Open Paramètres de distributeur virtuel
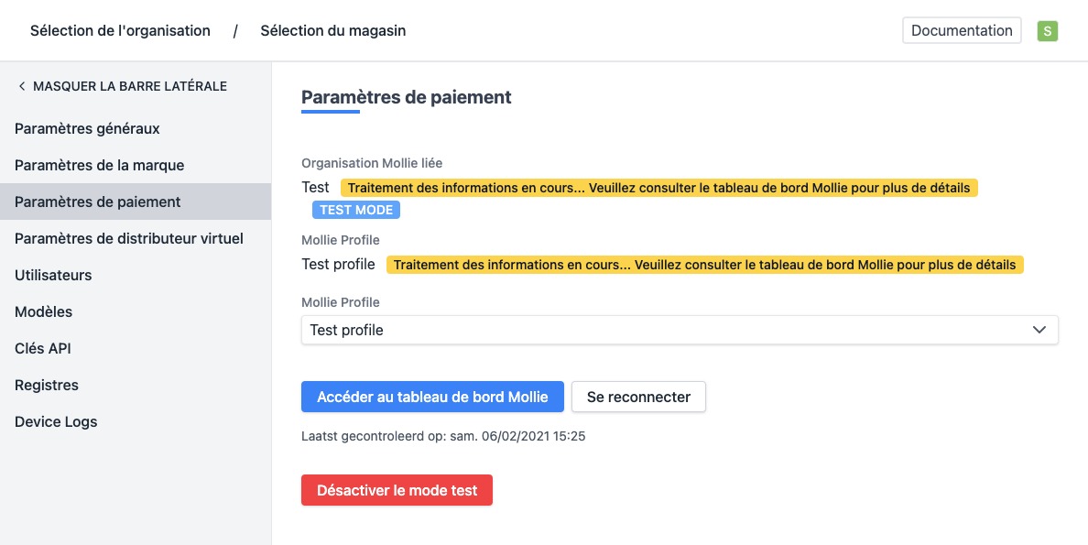 [x=129, y=238]
